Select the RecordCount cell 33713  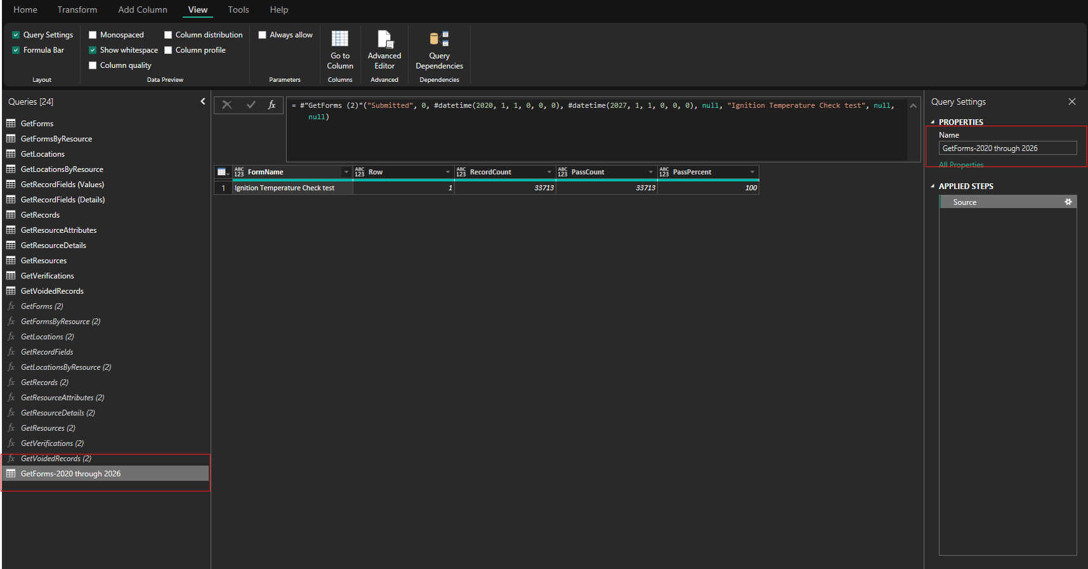(505, 188)
